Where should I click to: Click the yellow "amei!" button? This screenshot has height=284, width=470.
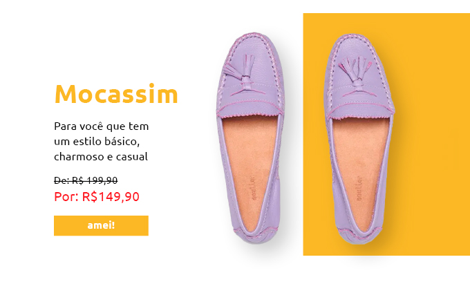101,225
